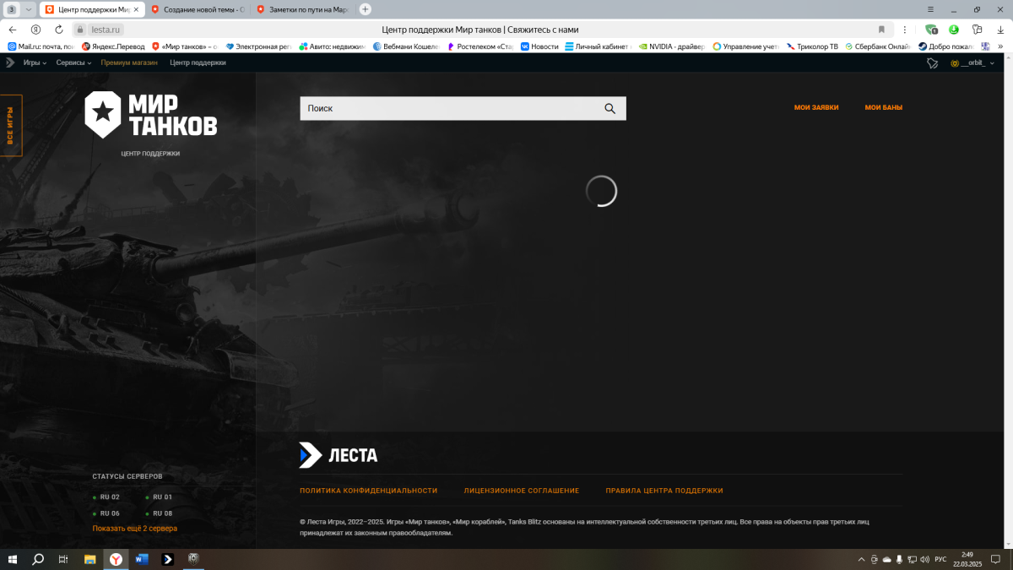Image resolution: width=1013 pixels, height=570 pixels.
Task: Open Word from the Windows taskbar
Action: point(141,559)
